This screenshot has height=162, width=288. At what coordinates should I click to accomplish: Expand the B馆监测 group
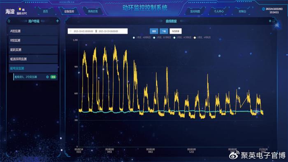33,40
